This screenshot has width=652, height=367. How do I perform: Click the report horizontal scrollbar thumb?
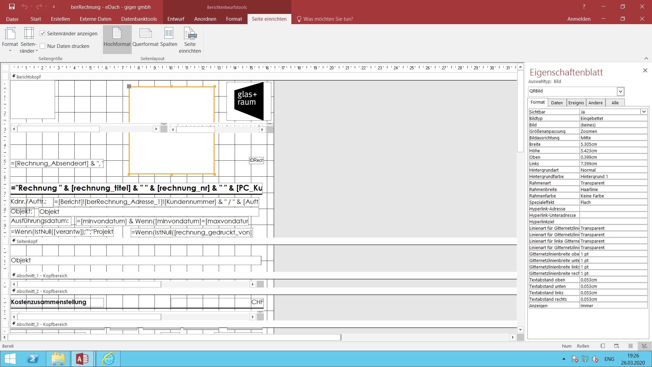pyautogui.click(x=175, y=337)
